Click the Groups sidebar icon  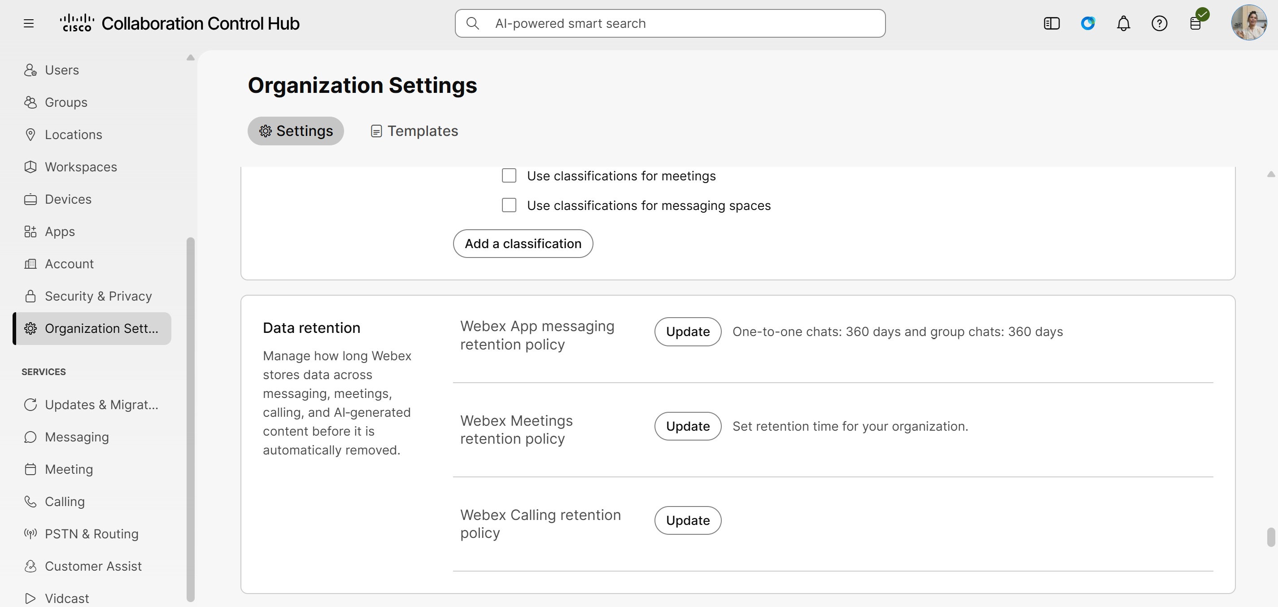pyautogui.click(x=30, y=102)
